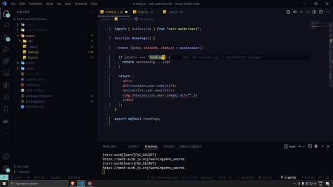Open index.js in file tree
333x187 pixels.
click(x=33, y=52)
